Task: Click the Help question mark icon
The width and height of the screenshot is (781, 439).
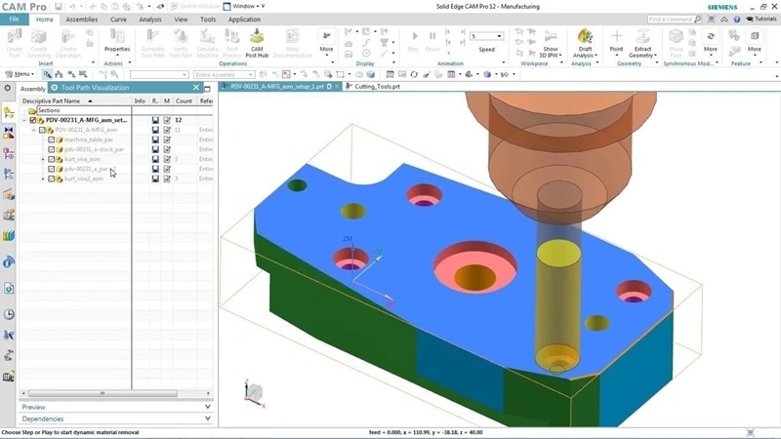Action: click(x=737, y=19)
